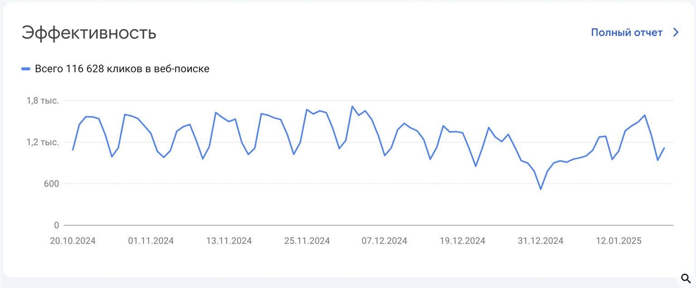The width and height of the screenshot is (696, 288).
Task: Click the lowest dip point on the chart line
Action: coord(541,189)
